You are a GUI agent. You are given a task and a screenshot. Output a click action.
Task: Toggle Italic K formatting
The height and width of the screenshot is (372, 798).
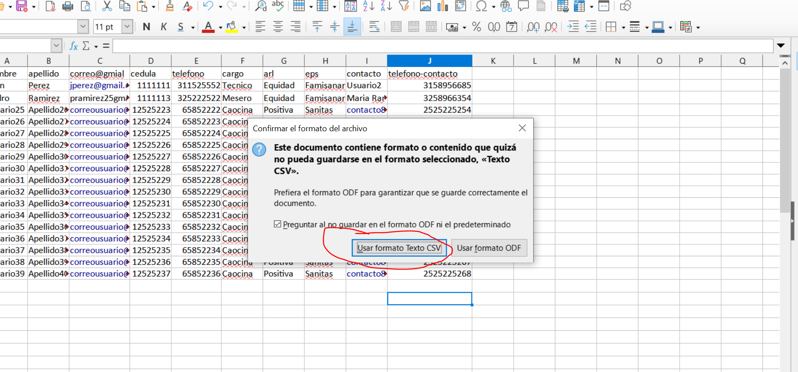pyautogui.click(x=164, y=27)
